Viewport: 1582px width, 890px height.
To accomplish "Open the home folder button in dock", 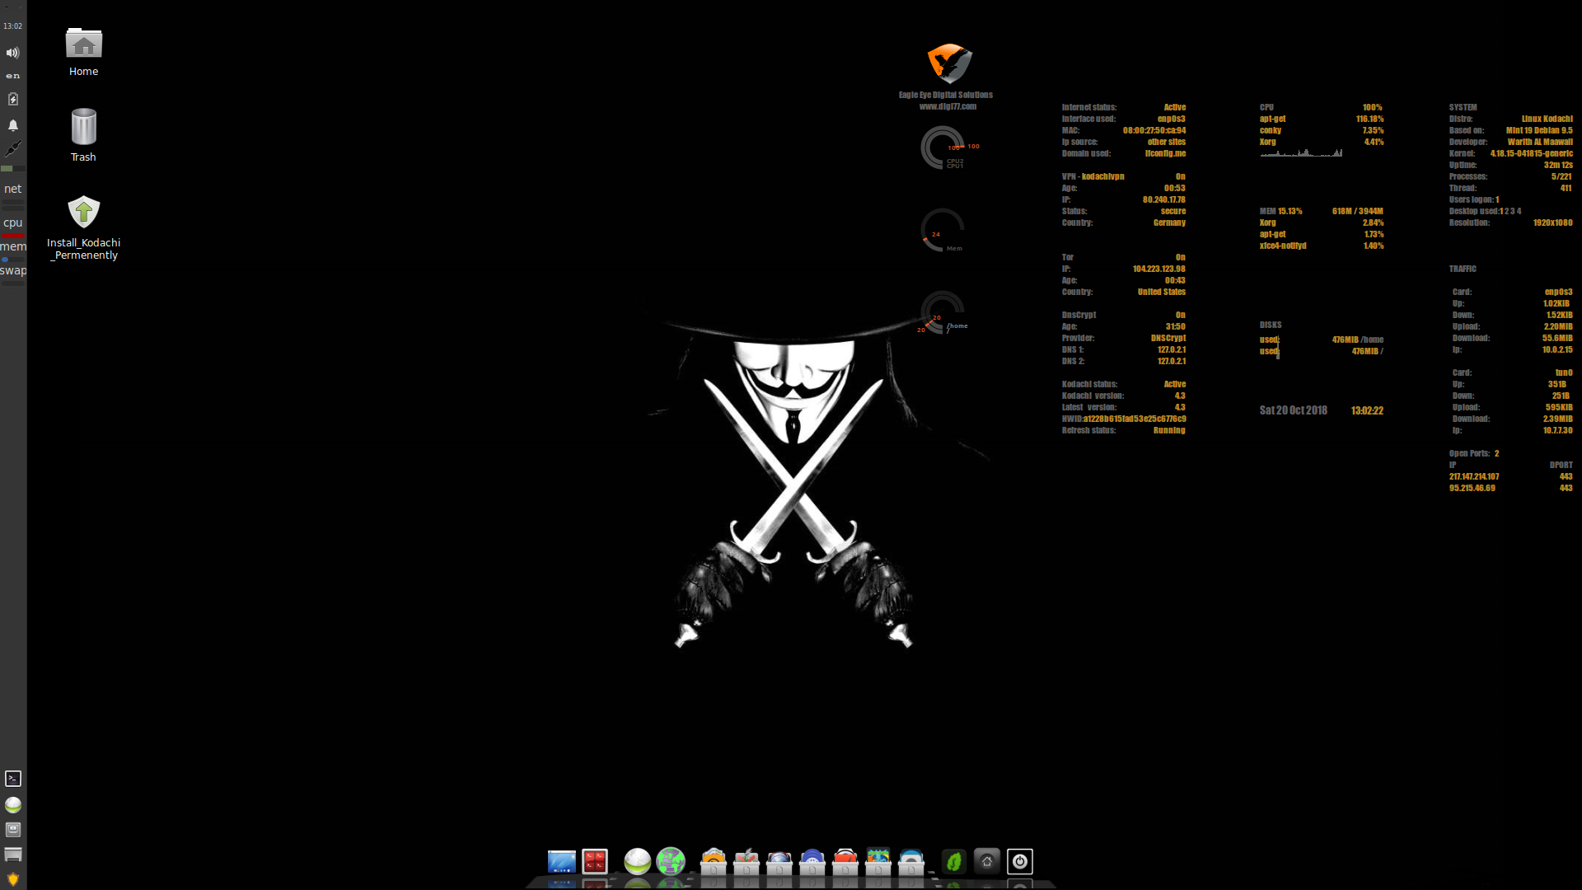I will click(987, 862).
